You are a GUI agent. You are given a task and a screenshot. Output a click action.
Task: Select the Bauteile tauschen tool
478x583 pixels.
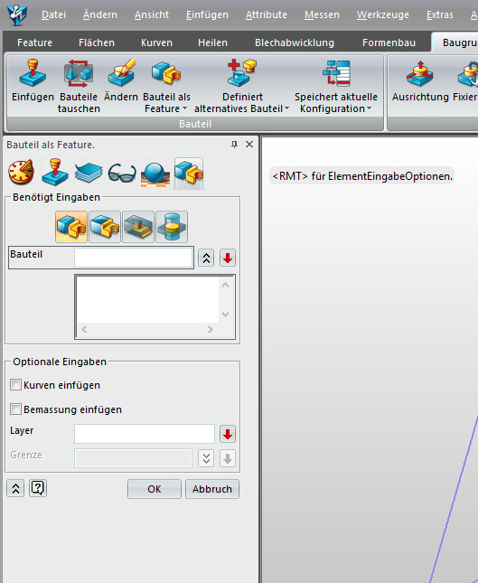[79, 72]
